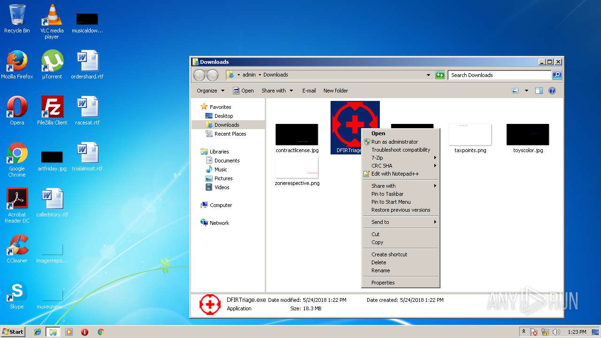Open the Organize dropdown menu
601x338 pixels.
click(x=210, y=91)
